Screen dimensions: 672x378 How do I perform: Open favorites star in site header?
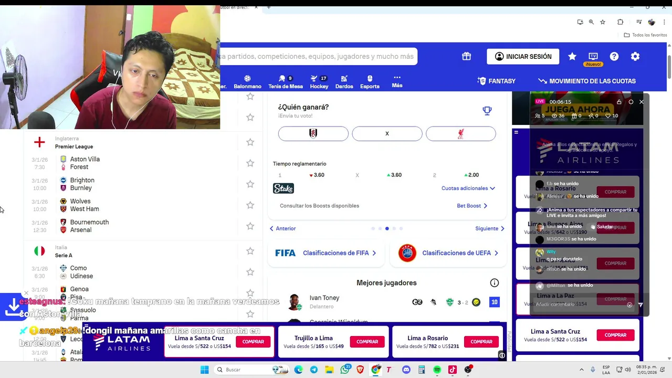[x=572, y=56]
